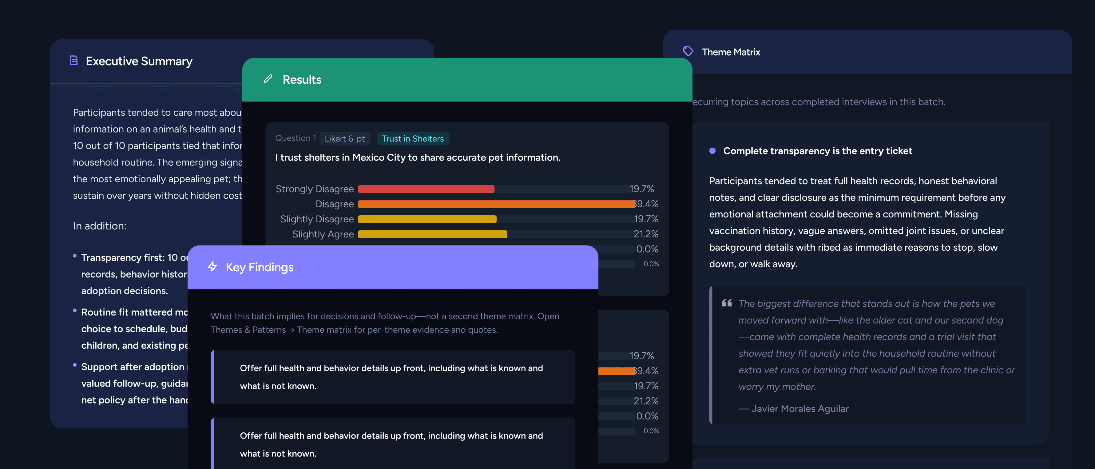Viewport: 1095px width, 469px height.
Task: Select the Theme Matrix header
Action: 867,52
